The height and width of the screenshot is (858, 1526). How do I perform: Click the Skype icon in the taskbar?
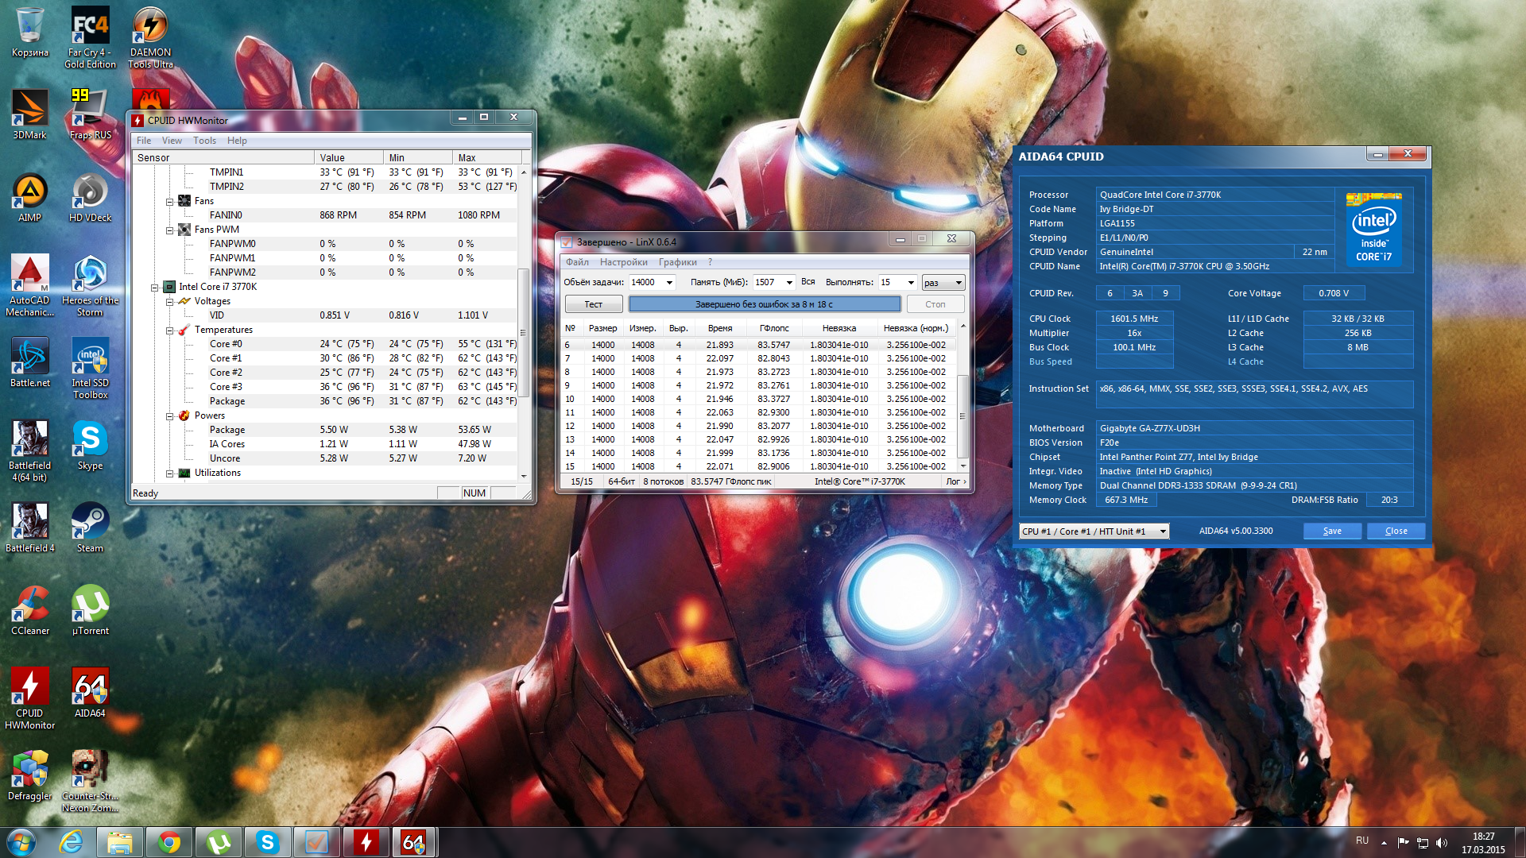(268, 842)
